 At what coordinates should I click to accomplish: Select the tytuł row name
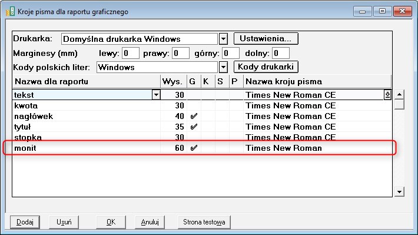22,127
